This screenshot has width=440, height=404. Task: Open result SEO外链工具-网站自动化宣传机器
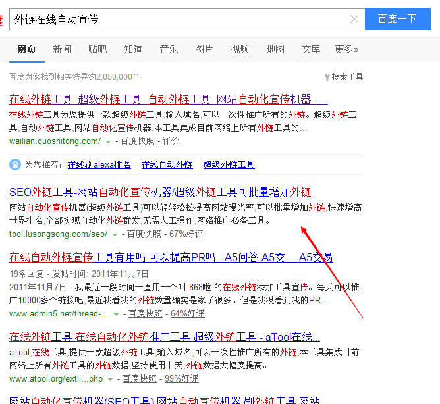tap(160, 192)
